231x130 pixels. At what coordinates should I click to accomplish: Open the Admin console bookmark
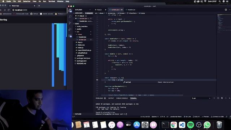[x=47, y=14]
